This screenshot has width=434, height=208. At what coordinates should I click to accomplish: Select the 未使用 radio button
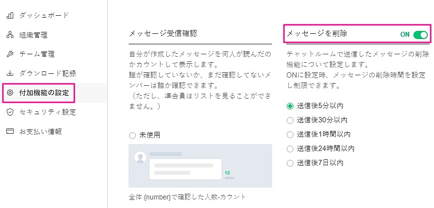click(132, 135)
